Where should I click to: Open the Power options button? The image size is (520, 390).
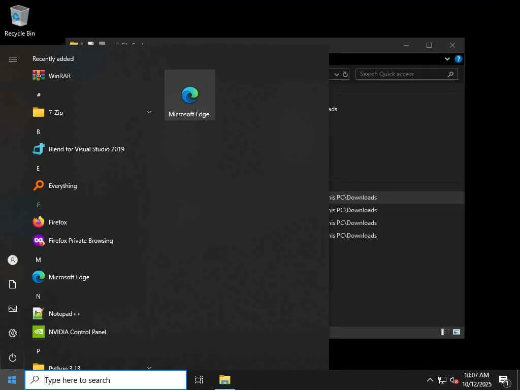13,357
